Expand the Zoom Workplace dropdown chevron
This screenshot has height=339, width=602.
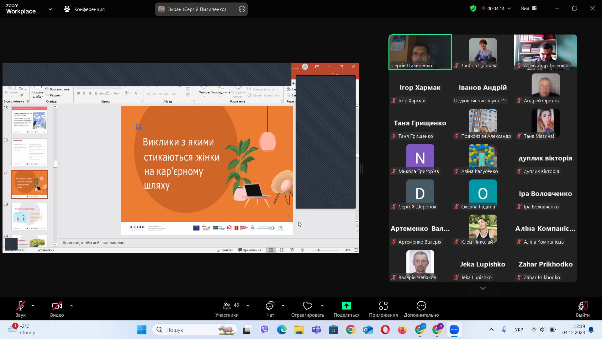pos(50,9)
